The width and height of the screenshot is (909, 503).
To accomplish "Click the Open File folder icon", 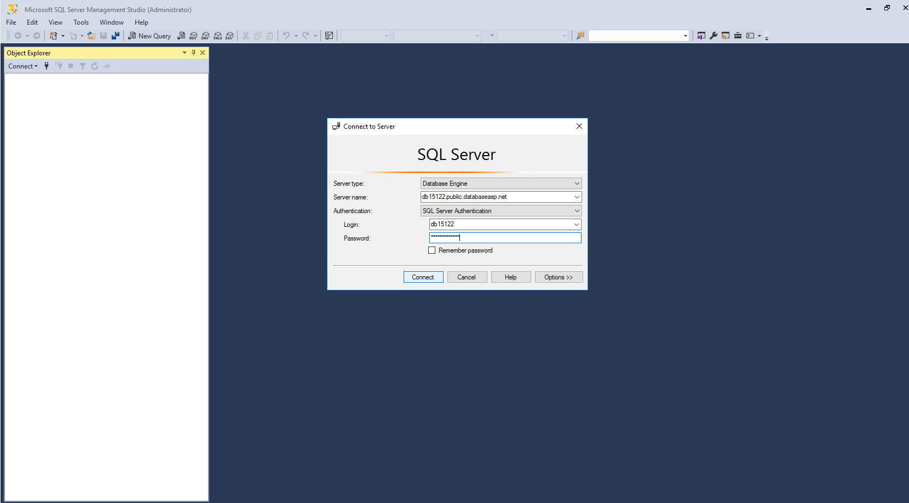I will point(91,36).
